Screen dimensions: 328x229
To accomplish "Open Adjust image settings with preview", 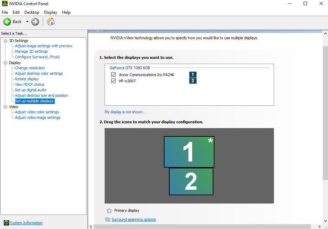I will click(44, 46).
